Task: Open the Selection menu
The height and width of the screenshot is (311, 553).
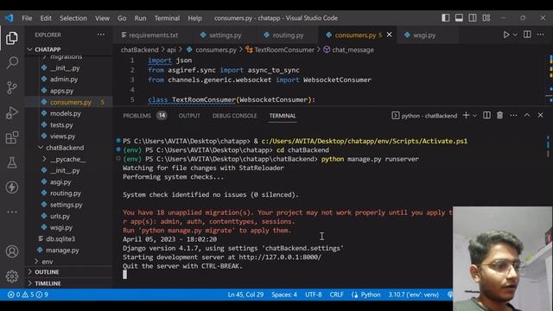Action: click(73, 18)
